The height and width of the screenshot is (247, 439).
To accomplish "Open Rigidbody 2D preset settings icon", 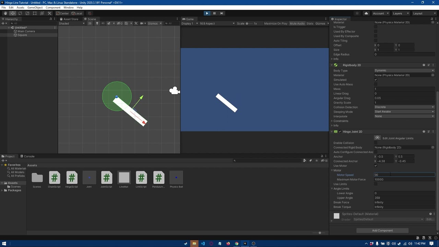I will pos(428,65).
